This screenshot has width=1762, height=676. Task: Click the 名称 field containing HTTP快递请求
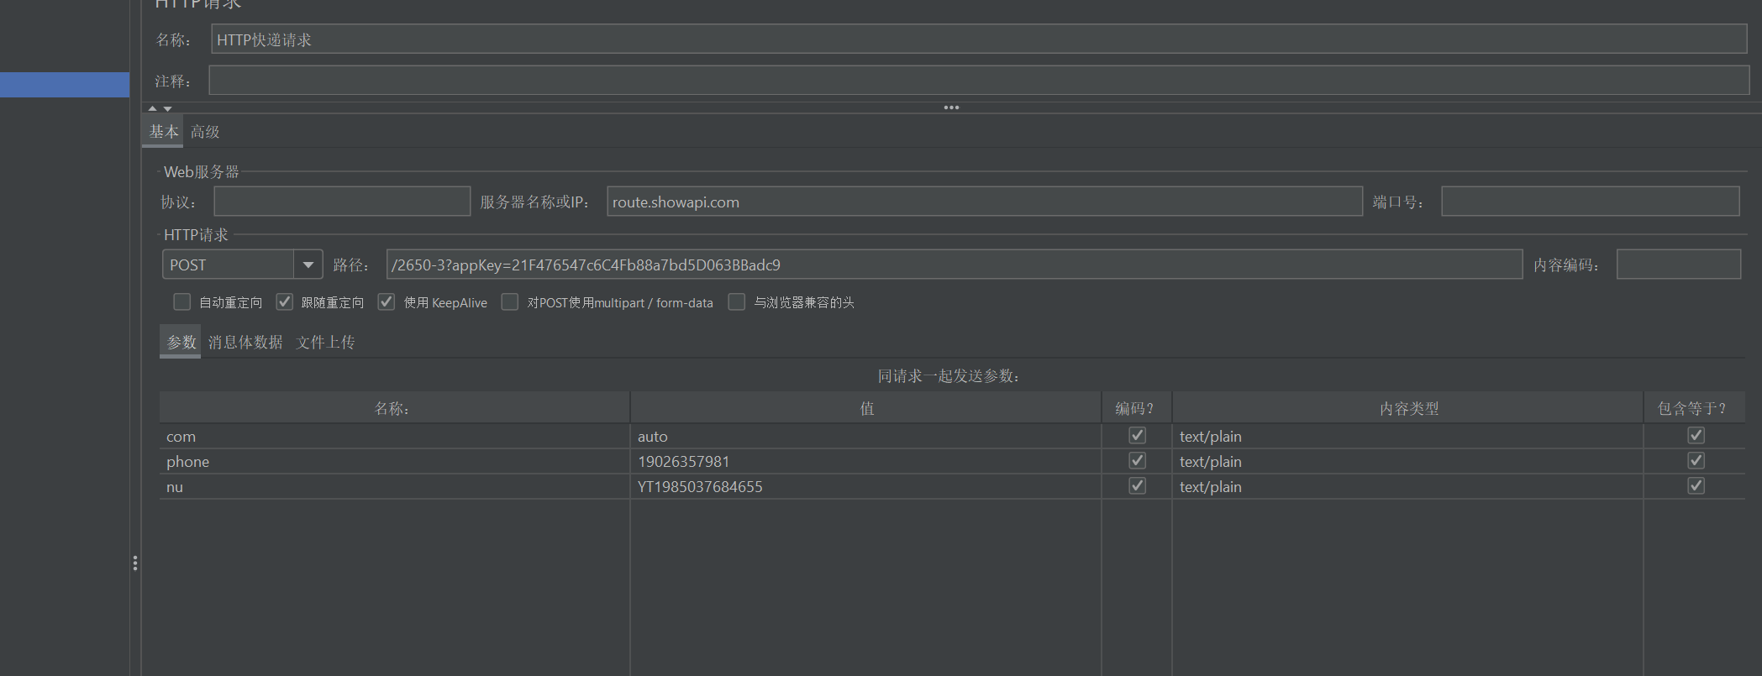[979, 39]
